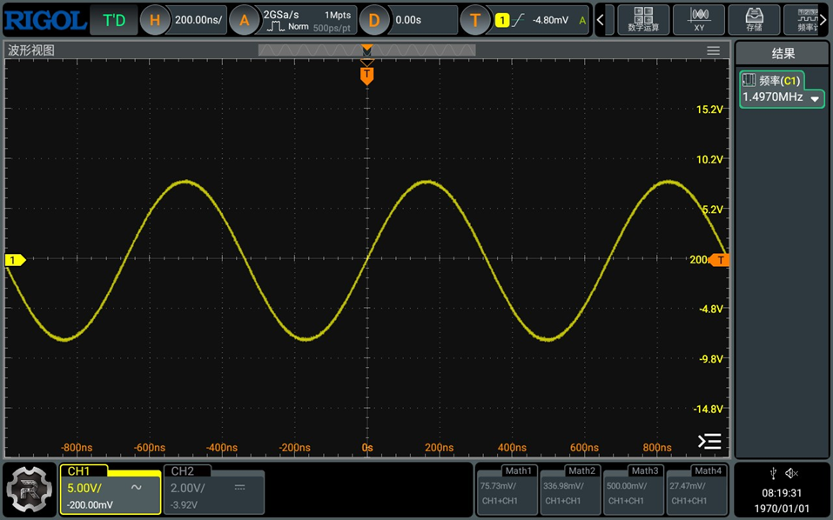Open the waveform view hamburger menu
Screen dimensions: 833x520
click(713, 51)
